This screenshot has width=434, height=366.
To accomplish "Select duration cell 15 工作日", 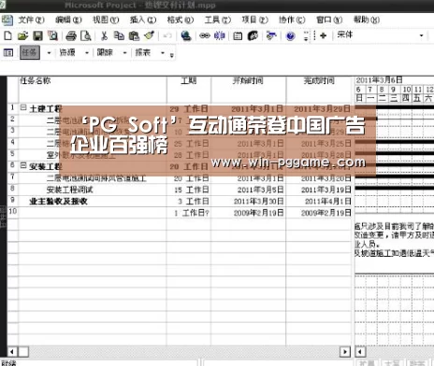I will coord(189,190).
